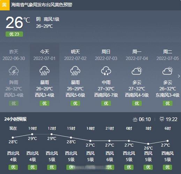Click 21时 wind level 6级
Viewport: 181px width, 174px height.
[x=110, y=160]
